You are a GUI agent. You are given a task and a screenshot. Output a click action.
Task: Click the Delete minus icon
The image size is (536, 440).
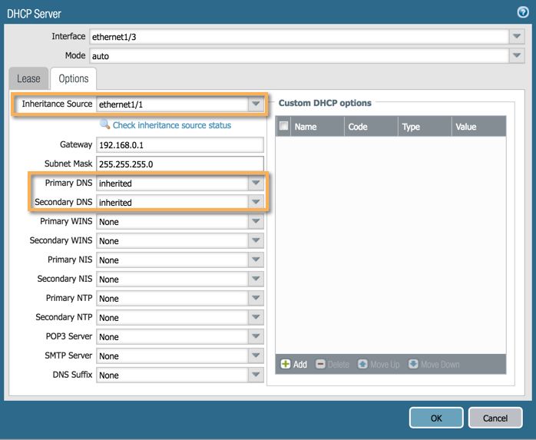pyautogui.click(x=320, y=364)
